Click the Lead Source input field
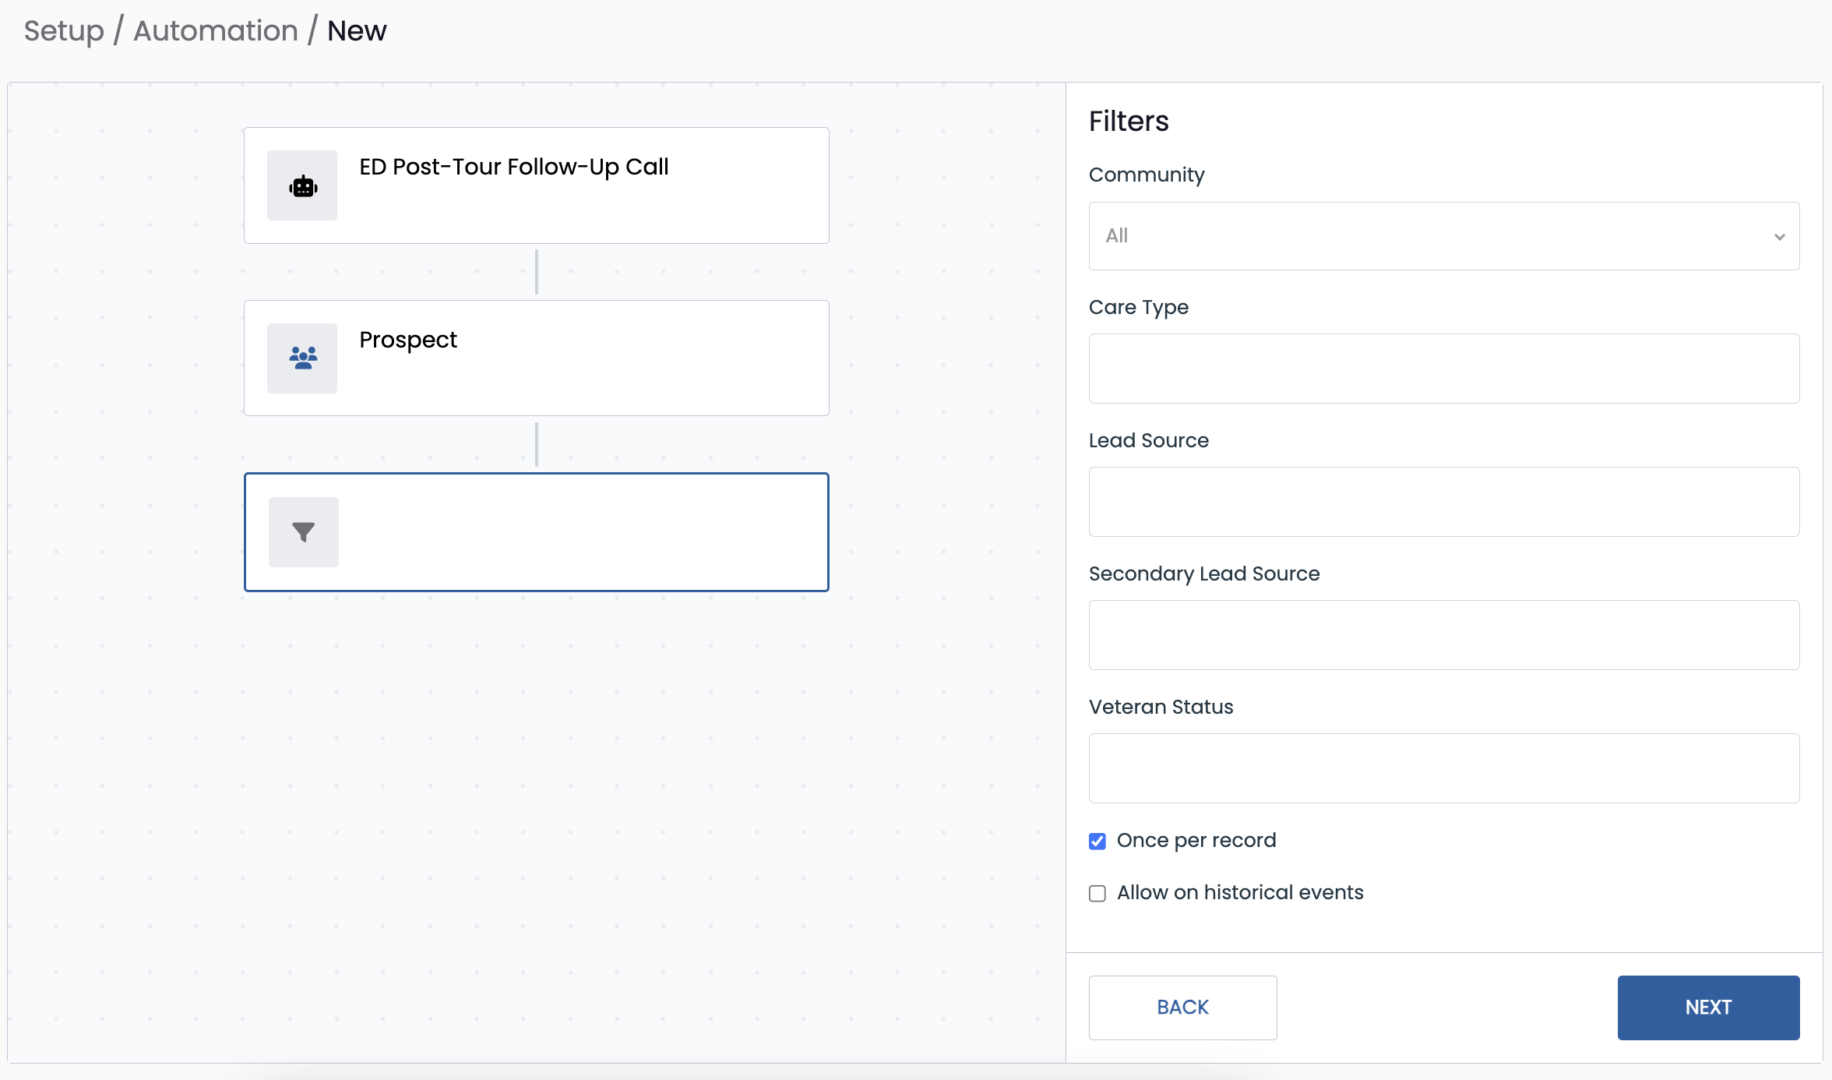The height and width of the screenshot is (1080, 1832). pos(1444,502)
